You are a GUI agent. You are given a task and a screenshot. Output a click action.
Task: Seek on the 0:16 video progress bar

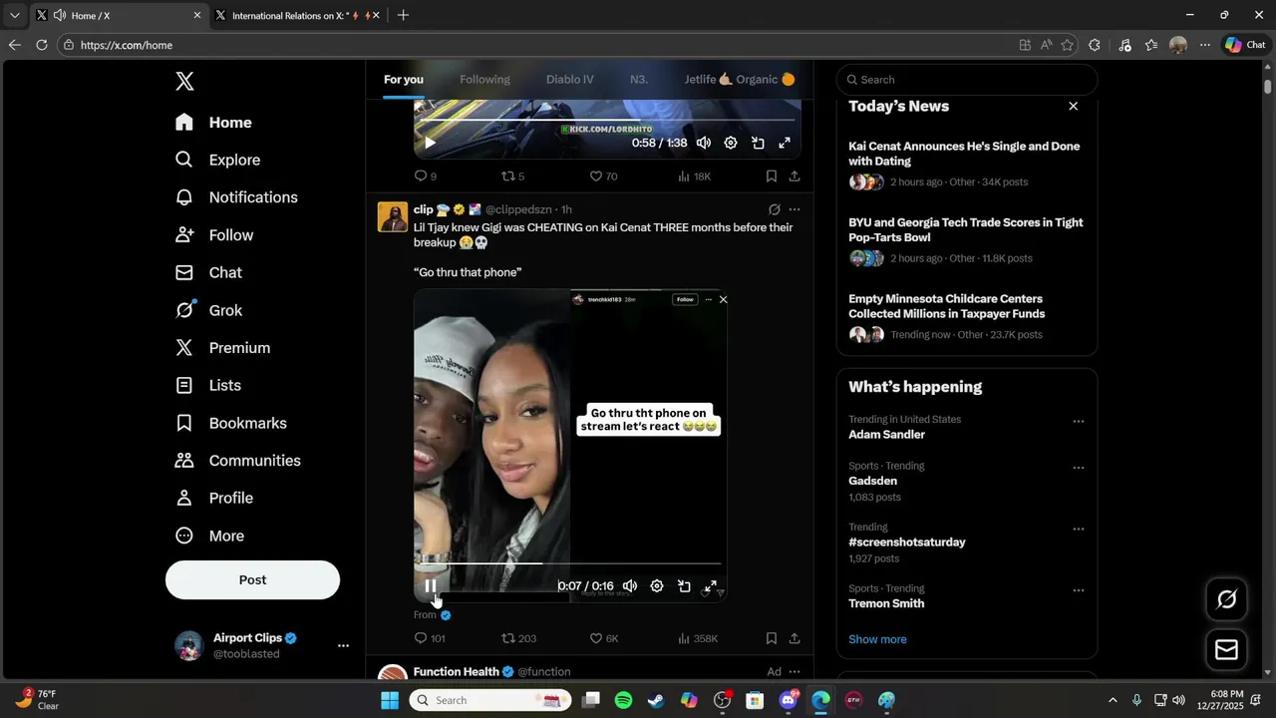point(568,563)
